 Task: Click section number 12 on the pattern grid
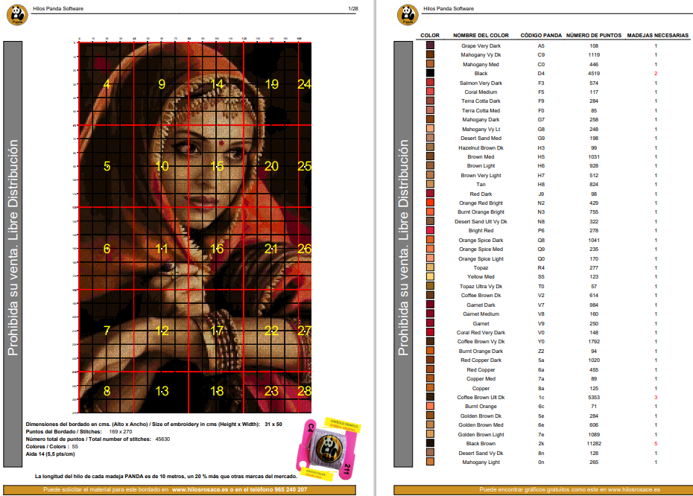coord(162,331)
